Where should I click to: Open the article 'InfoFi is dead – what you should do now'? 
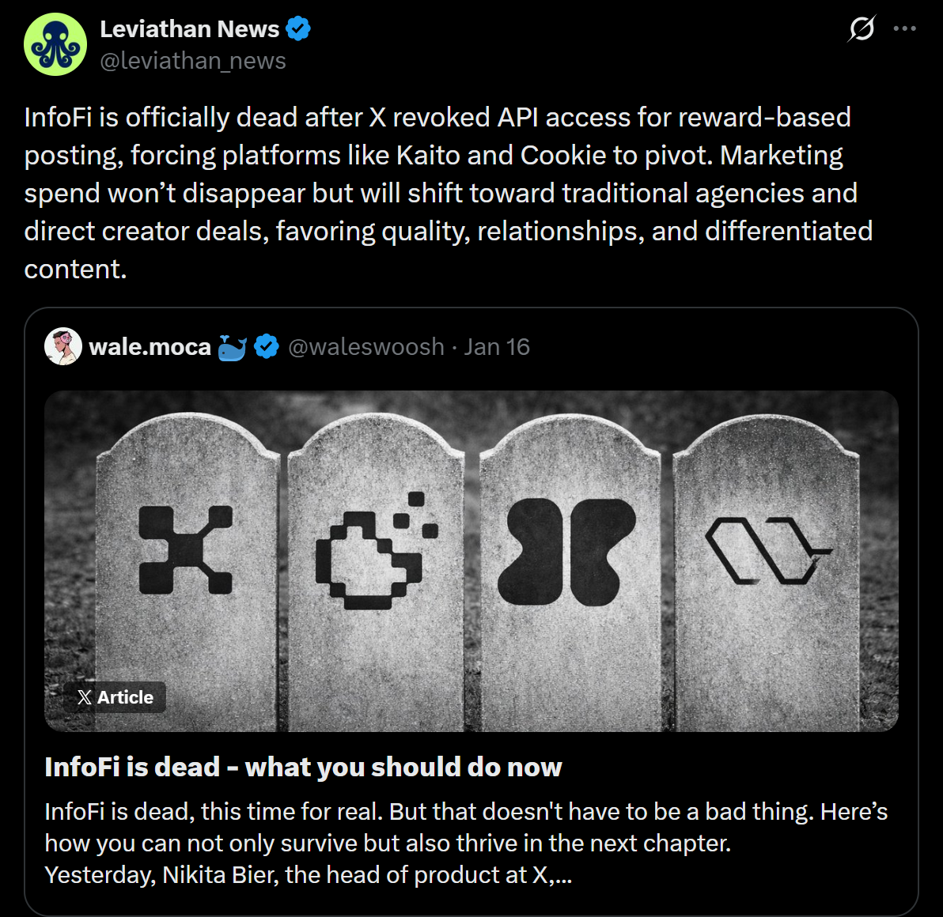[x=303, y=766]
